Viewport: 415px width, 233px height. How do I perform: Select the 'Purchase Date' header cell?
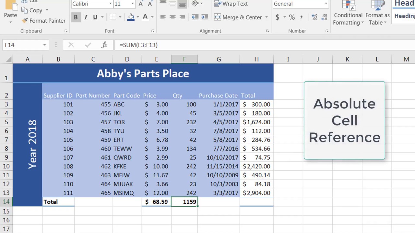coord(219,91)
